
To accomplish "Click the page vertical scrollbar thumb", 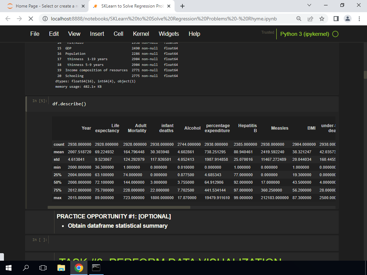I will coord(365,75).
